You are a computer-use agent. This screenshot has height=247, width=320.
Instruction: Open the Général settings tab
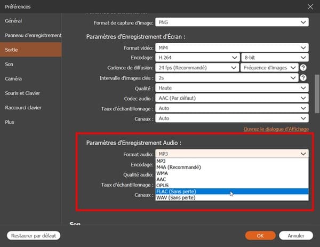(x=30, y=21)
